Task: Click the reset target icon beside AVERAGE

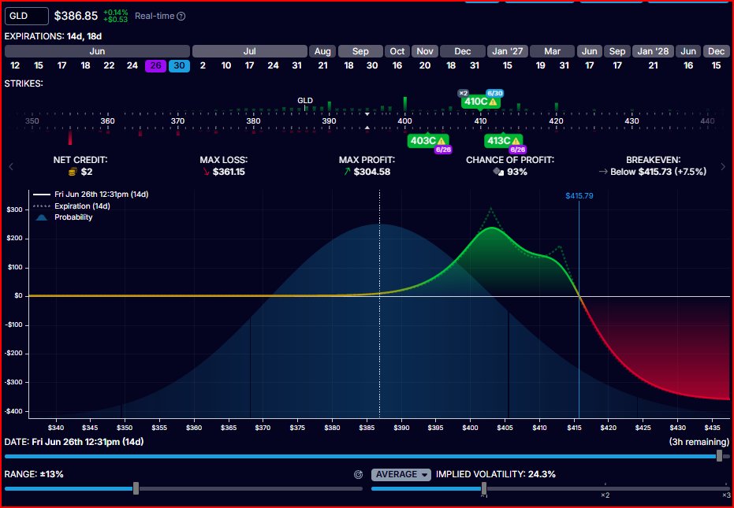Action: pos(359,475)
